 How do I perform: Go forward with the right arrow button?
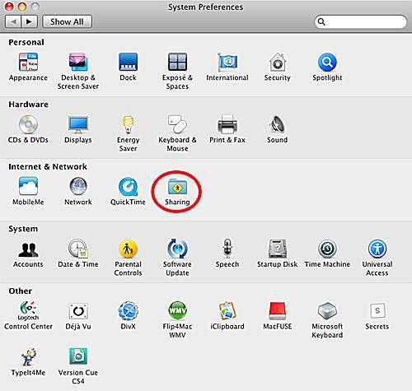[29, 21]
